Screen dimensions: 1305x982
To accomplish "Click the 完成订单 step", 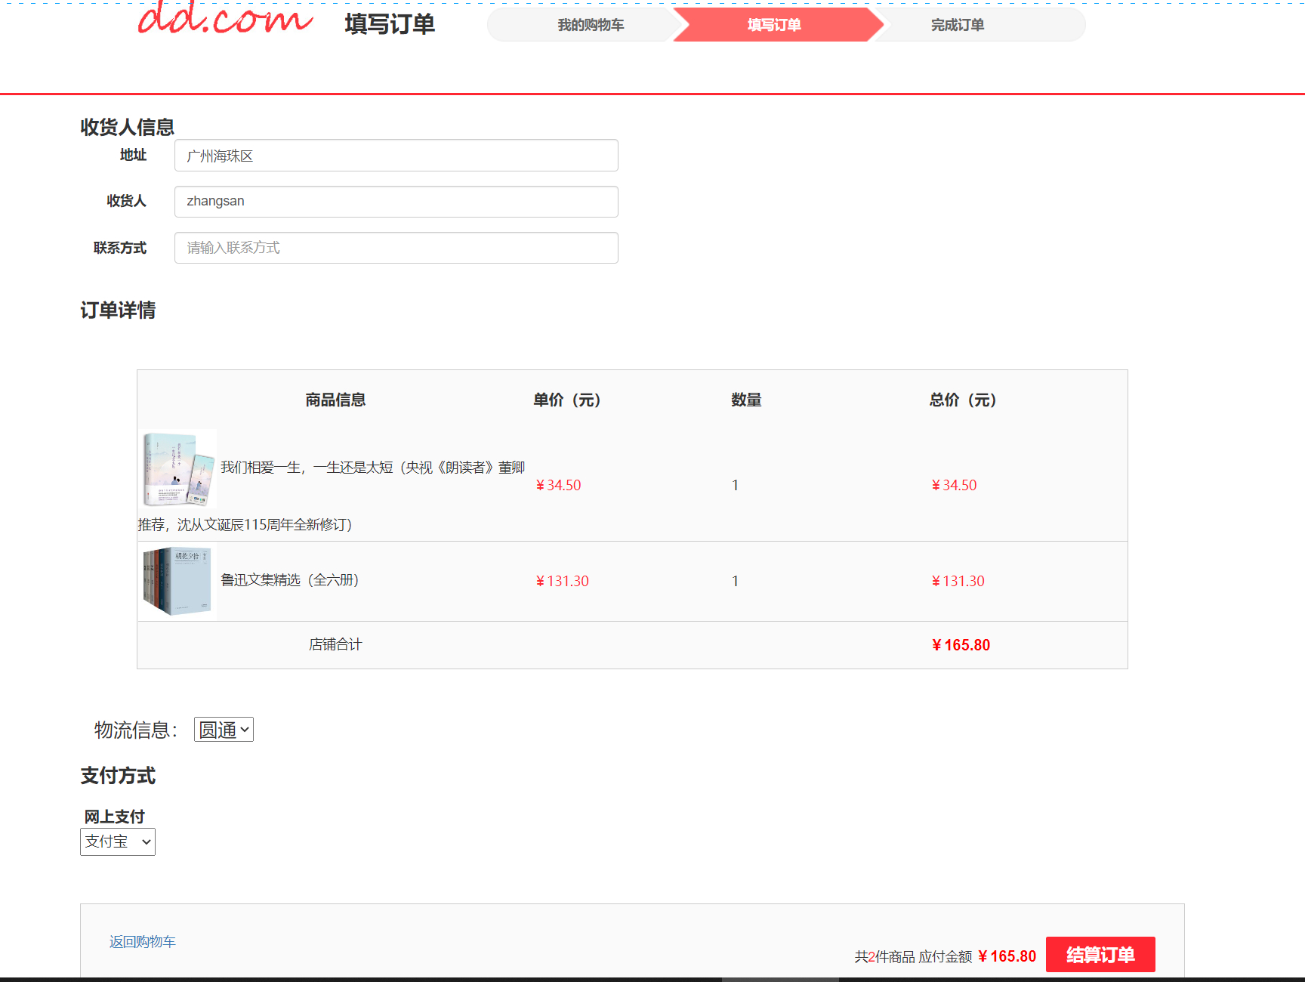I will click(957, 25).
